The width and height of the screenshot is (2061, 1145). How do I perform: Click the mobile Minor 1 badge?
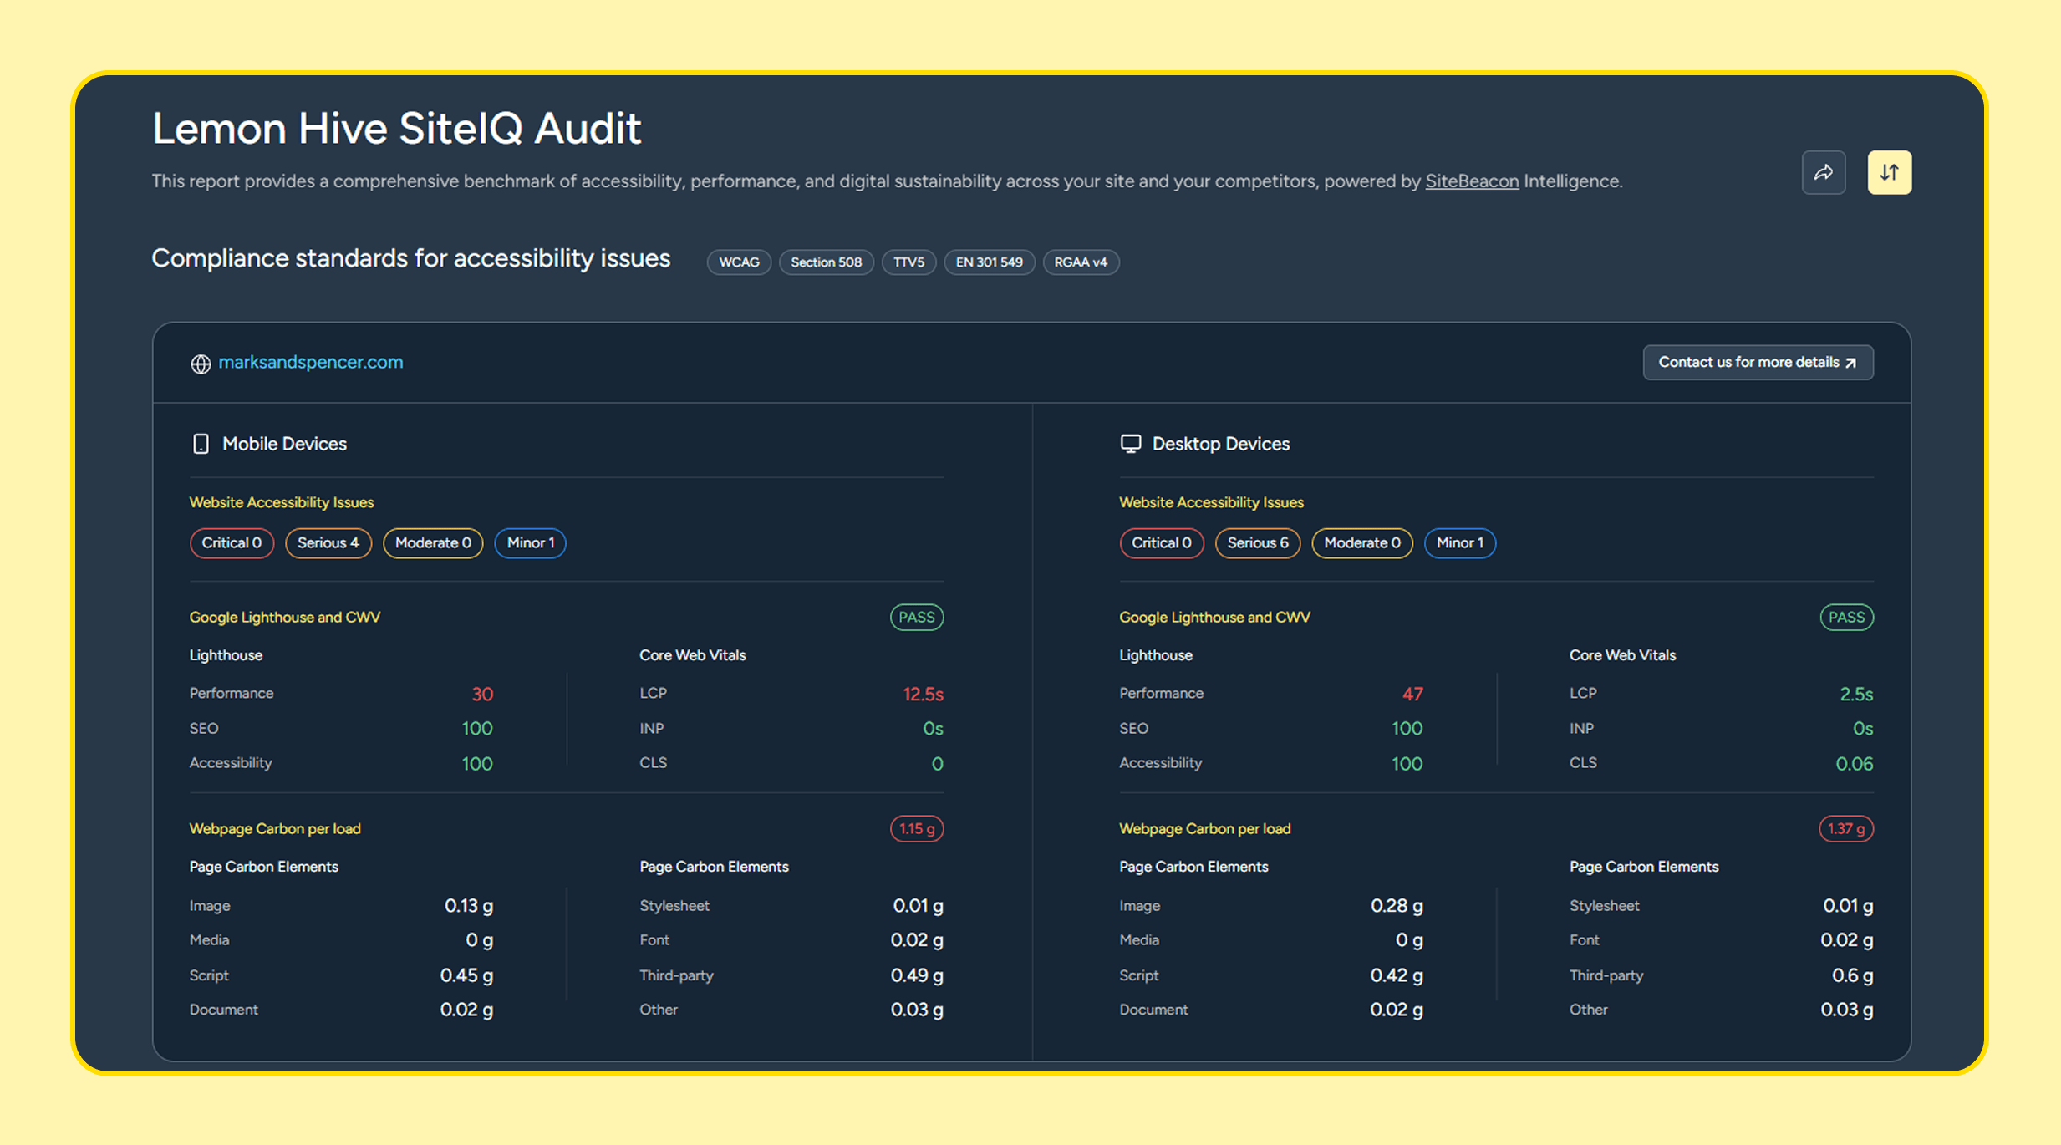point(530,542)
